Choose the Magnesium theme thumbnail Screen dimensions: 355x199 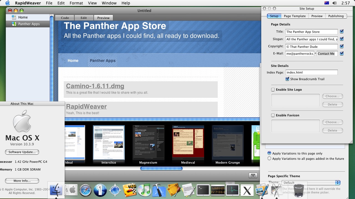[x=148, y=143]
